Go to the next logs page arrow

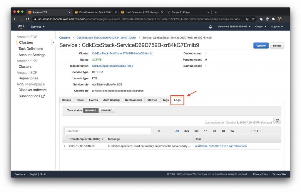tap(261, 131)
